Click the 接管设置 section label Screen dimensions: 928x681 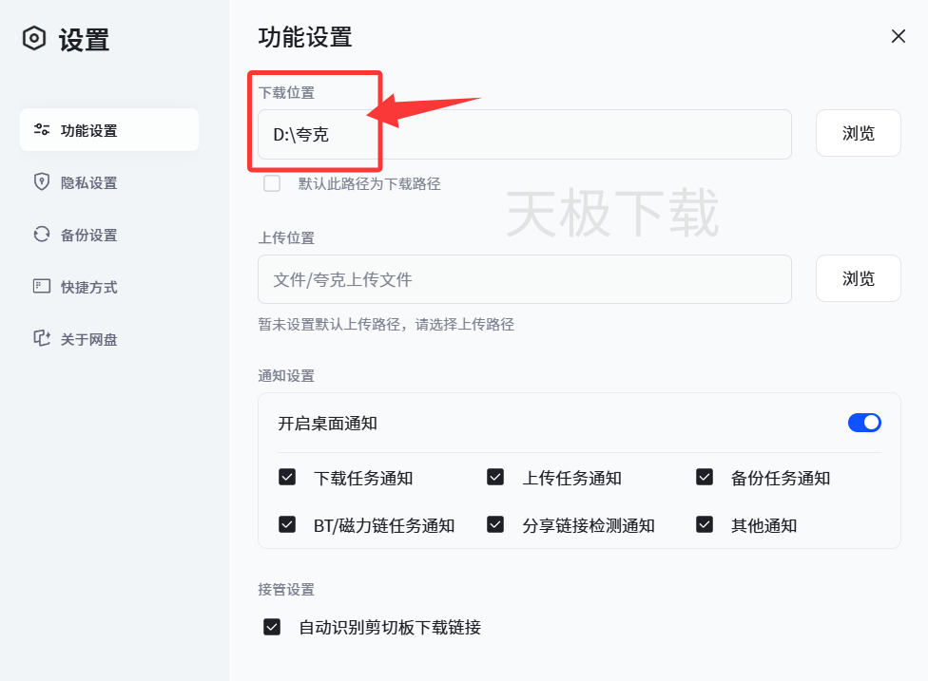pyautogui.click(x=286, y=590)
